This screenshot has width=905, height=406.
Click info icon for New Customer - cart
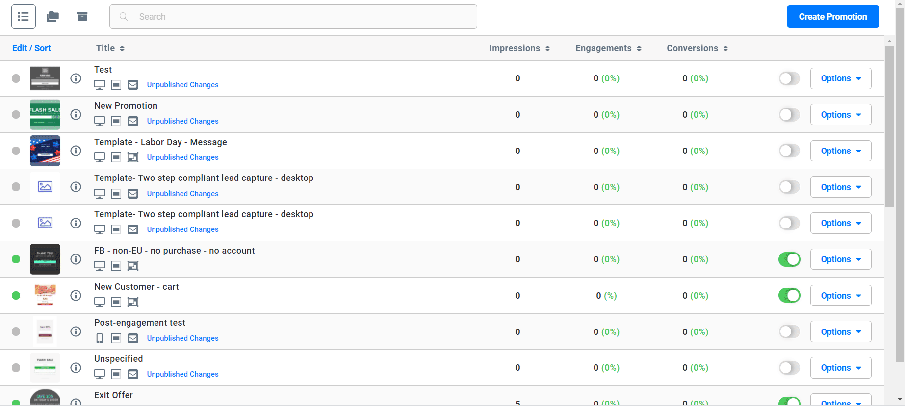(76, 296)
